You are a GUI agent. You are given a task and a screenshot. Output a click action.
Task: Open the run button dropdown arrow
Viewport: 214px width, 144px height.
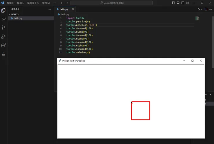(x=202, y=9)
